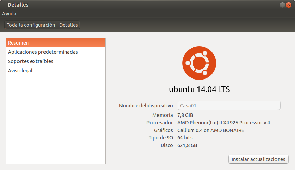Image resolution: width=295 pixels, height=170 pixels.
Task: Click the Detalles window title
Action: [18, 5]
